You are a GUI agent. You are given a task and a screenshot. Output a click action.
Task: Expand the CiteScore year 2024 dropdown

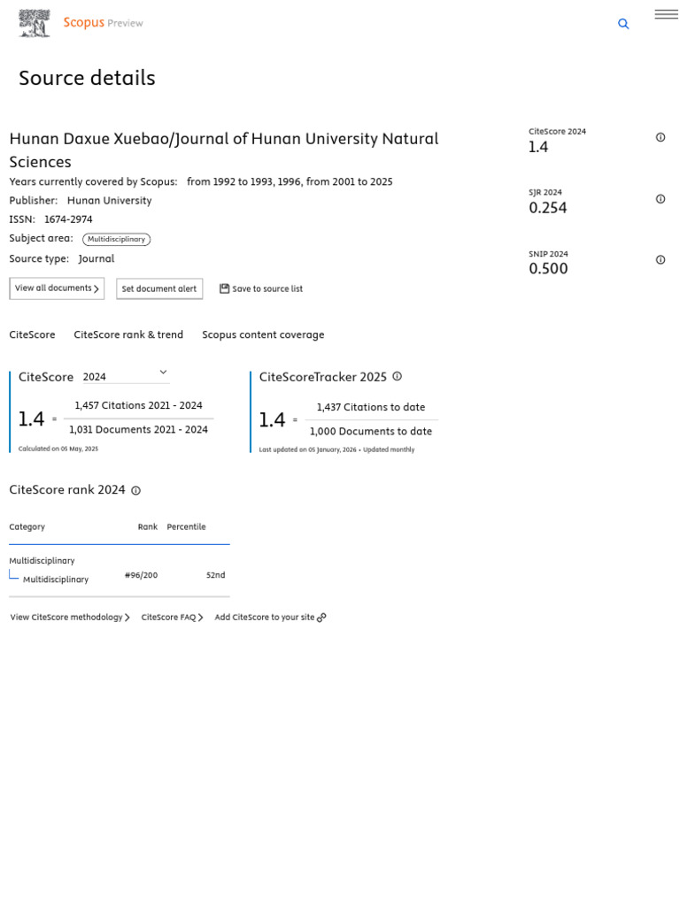click(163, 373)
